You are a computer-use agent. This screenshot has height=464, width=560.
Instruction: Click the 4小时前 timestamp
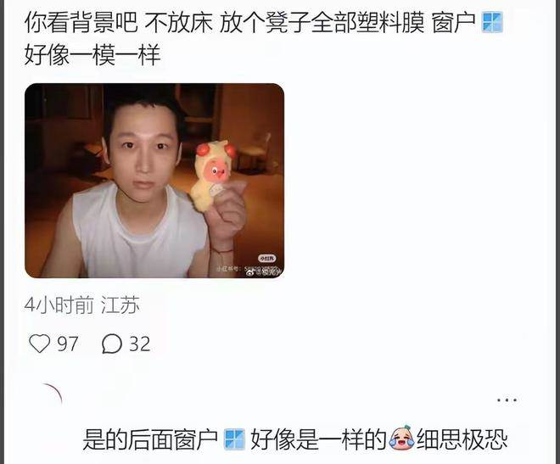coord(59,305)
